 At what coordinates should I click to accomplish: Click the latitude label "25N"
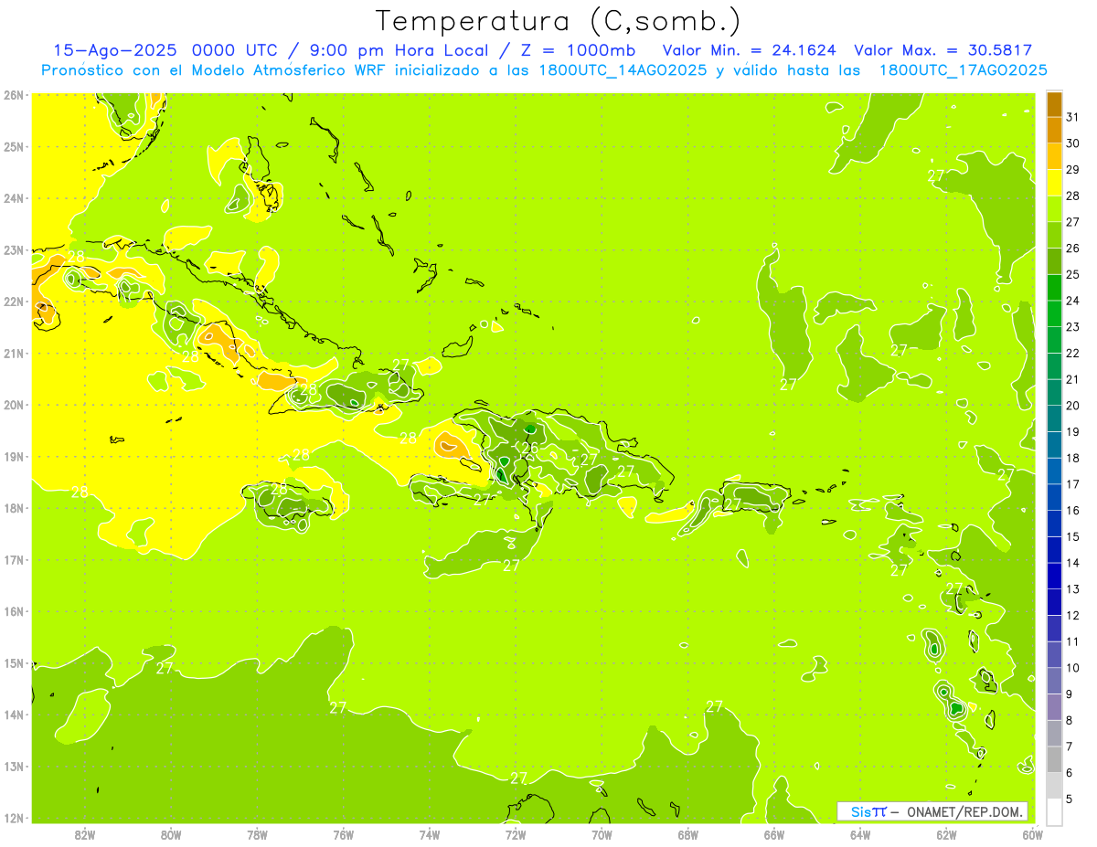[x=14, y=146]
